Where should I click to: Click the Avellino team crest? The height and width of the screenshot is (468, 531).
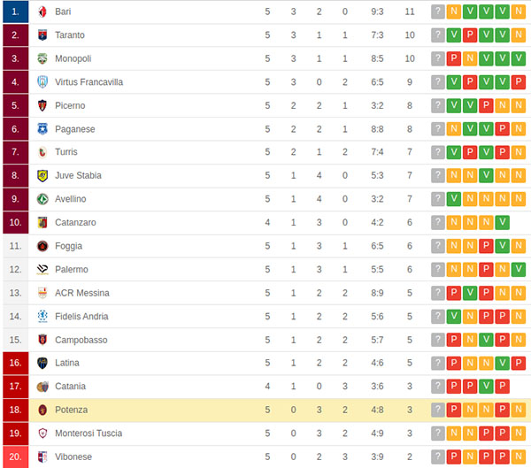pyautogui.click(x=42, y=199)
